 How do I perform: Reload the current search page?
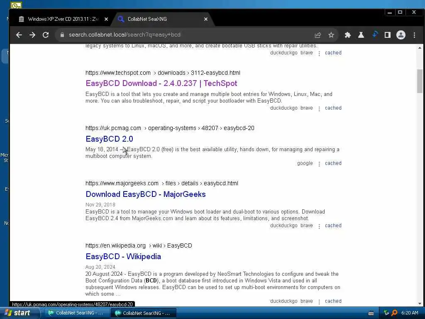[46, 35]
